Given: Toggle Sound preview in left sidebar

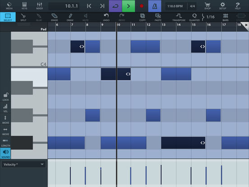Looking at the screenshot, I should pos(5,153).
